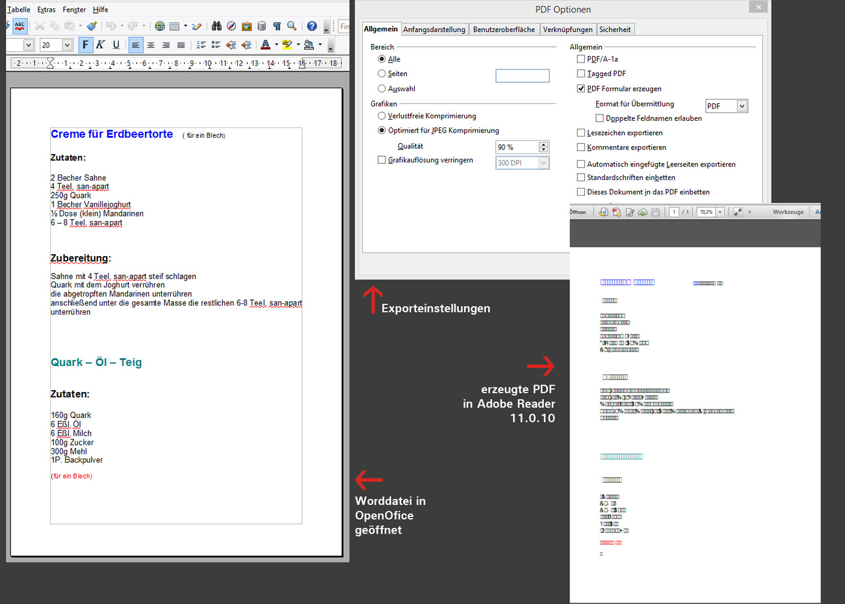Click the Format Paintbrush icon
This screenshot has height=604, width=845.
coord(92,26)
